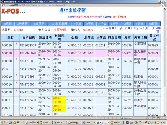The width and height of the screenshot is (167, 125).
Task: Click E登廠 toolbar button
Action: click(x=77, y=23)
